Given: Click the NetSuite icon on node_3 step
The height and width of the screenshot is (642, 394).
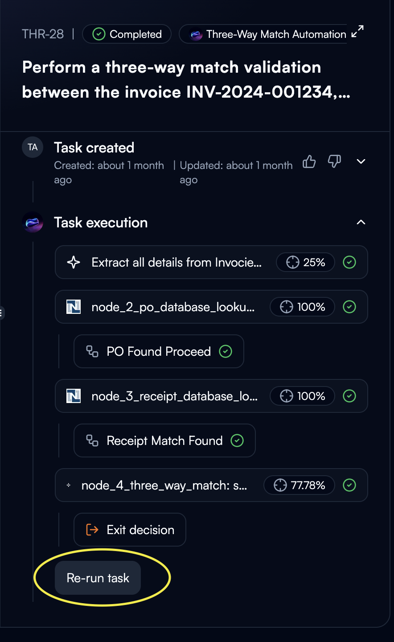Looking at the screenshot, I should click(x=74, y=396).
